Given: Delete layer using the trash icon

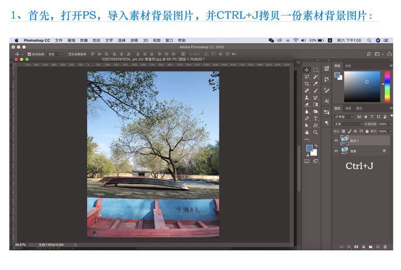Looking at the screenshot, I should pos(385,247).
